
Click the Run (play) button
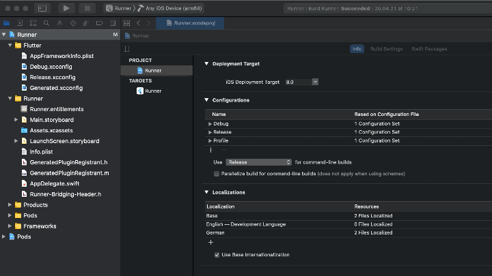[66, 8]
